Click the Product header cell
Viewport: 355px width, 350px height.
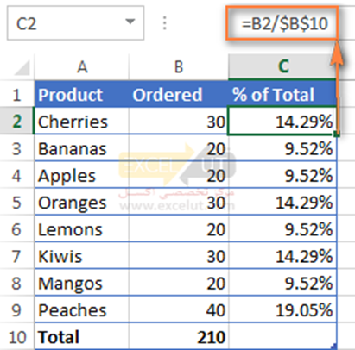82,94
